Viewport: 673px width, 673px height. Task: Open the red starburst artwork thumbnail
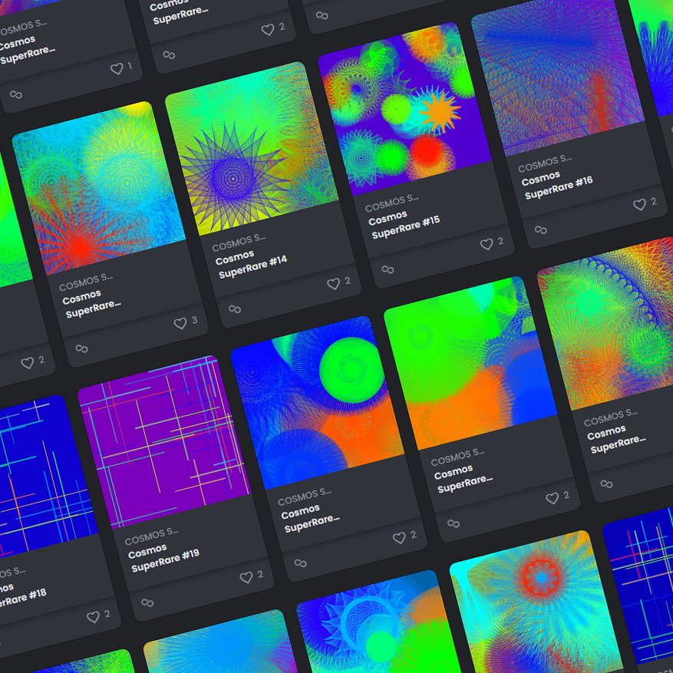pyautogui.click(x=99, y=188)
